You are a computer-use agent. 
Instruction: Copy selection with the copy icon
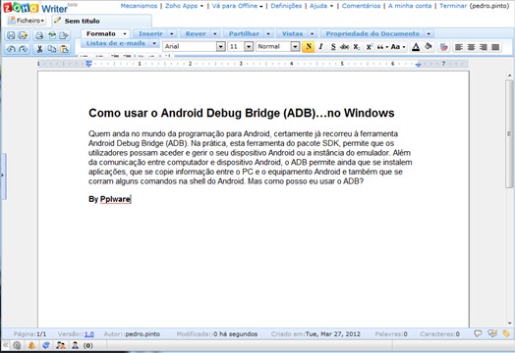(51, 49)
